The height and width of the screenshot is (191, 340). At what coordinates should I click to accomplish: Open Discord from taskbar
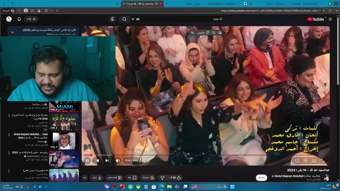coord(107,187)
